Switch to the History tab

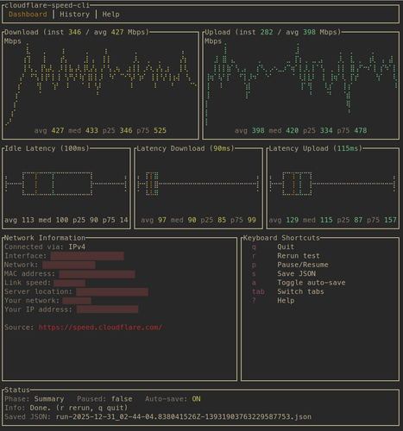74,14
